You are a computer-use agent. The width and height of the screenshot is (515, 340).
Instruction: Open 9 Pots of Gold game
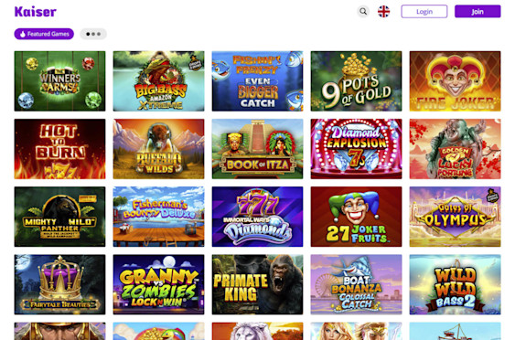coord(357,81)
